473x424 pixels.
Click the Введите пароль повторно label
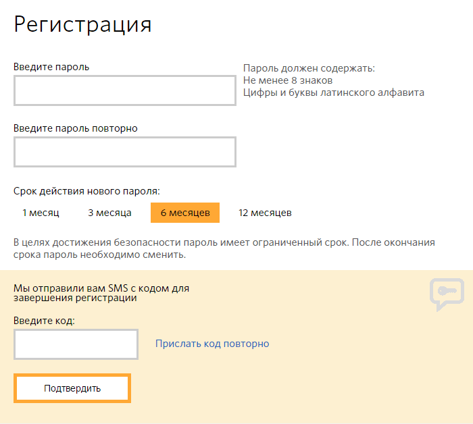(76, 128)
